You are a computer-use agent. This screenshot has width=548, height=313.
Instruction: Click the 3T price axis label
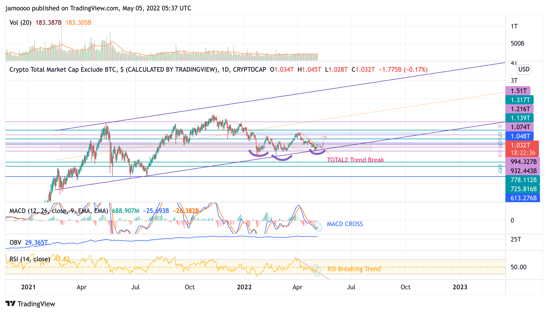(x=514, y=81)
